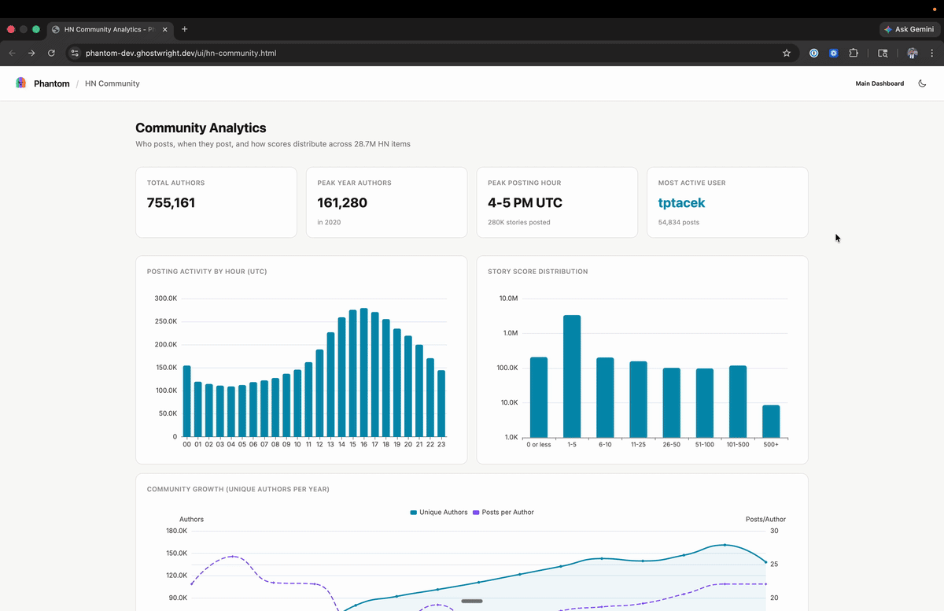This screenshot has height=611, width=944.
Task: Toggle dark mode with the moon icon
Action: coord(922,83)
